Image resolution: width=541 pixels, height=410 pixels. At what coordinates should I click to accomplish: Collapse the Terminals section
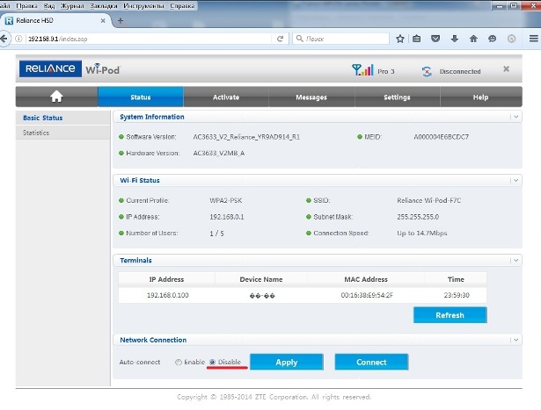coord(515,260)
